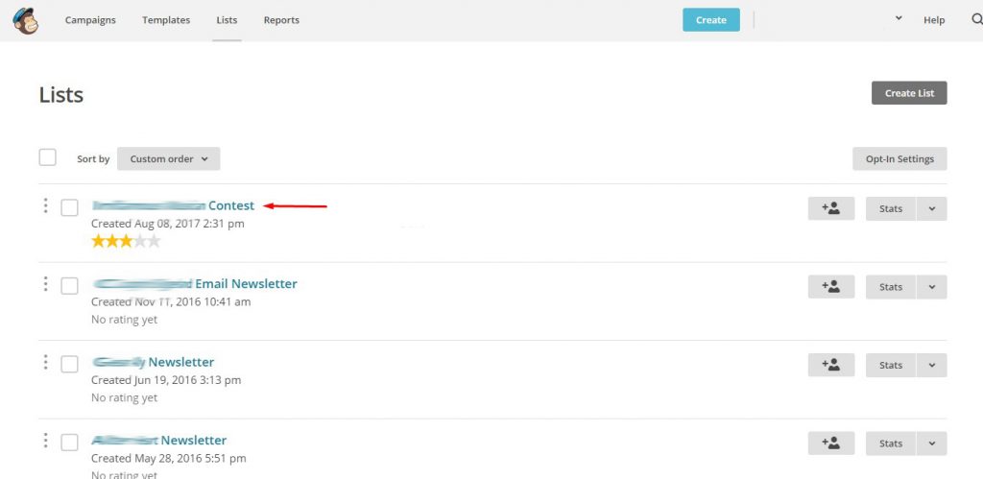
Task: Tick the select-all checkbox beside Sort by
Action: [48, 157]
